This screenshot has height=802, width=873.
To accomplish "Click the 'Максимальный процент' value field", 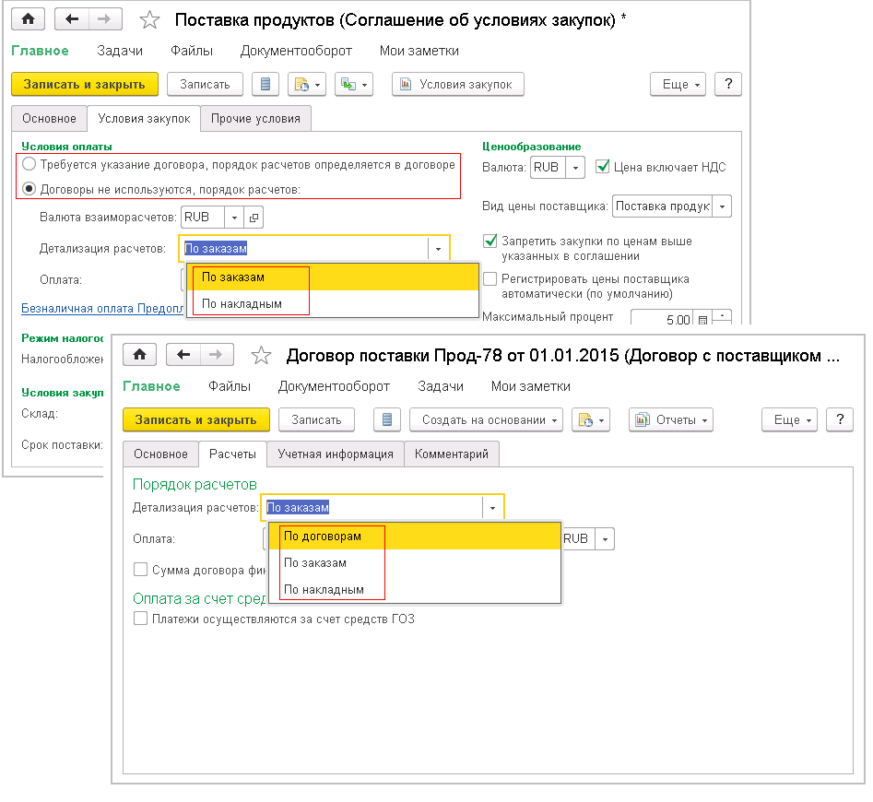I will pos(661,320).
